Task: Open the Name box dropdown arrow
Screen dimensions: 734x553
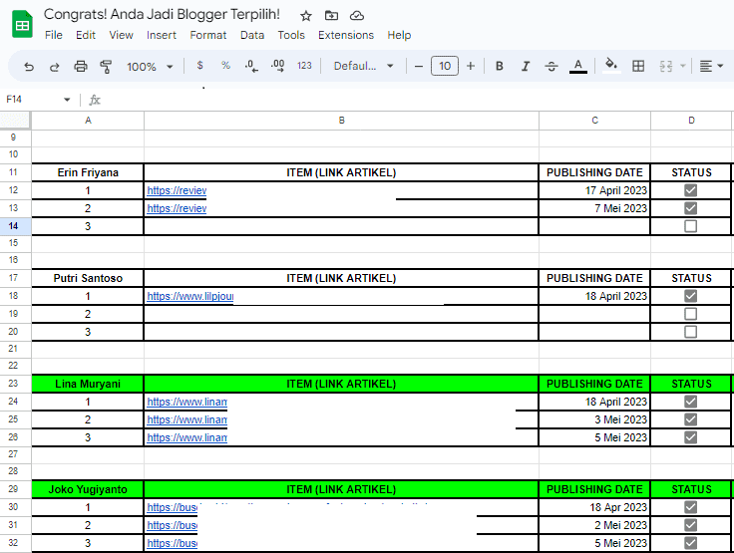Action: (67, 100)
